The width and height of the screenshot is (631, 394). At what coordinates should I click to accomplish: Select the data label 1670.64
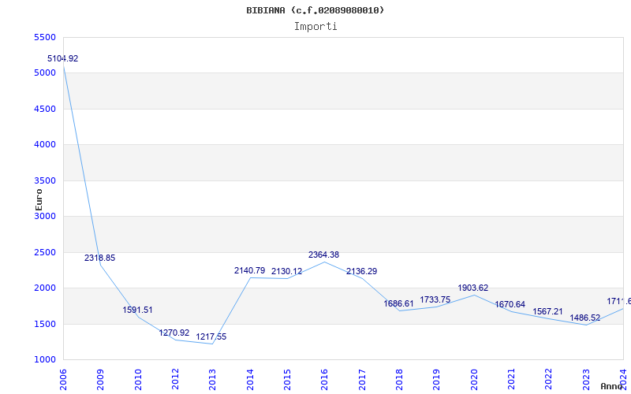[x=510, y=304]
